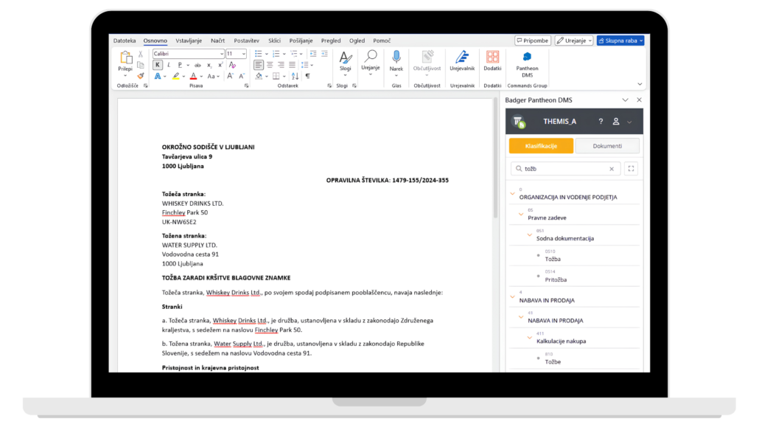The width and height of the screenshot is (759, 427).
Task: Collapse the Kalkulacije nakupa node
Action: click(530, 338)
